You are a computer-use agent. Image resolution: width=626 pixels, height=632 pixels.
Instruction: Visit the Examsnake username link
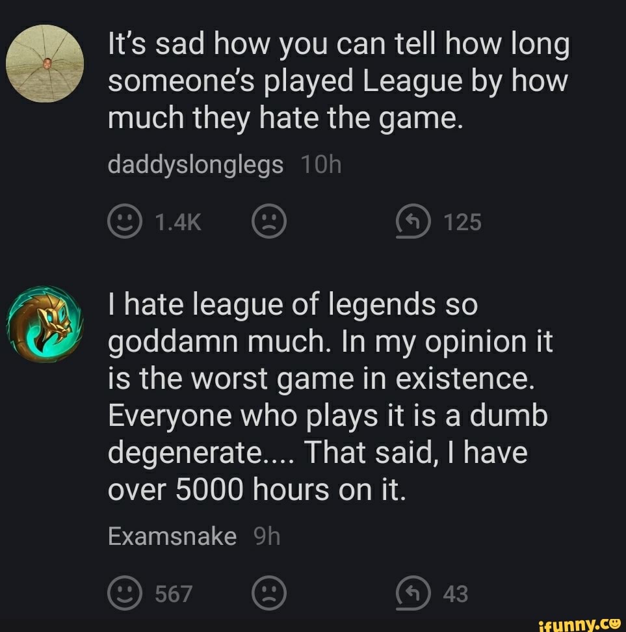(172, 536)
